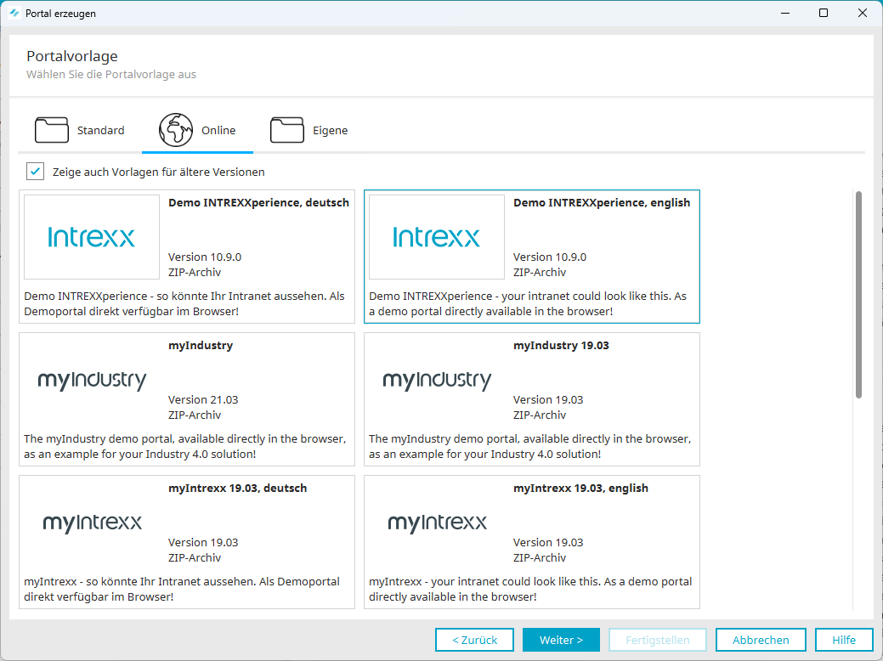
Task: Choose the myIntrexx 19.03 deutsch logo
Action: 92,523
